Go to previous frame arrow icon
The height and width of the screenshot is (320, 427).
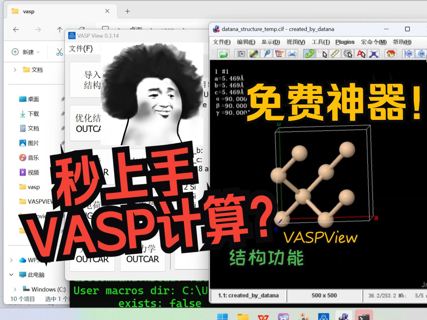421,54
